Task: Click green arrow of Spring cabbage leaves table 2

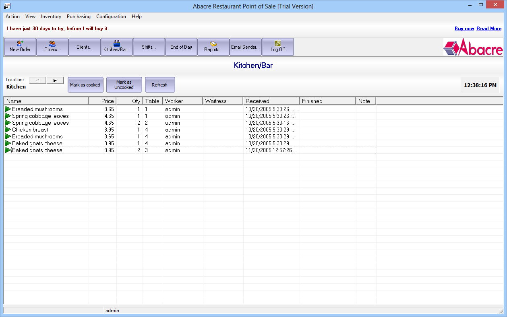Action: 8,123
